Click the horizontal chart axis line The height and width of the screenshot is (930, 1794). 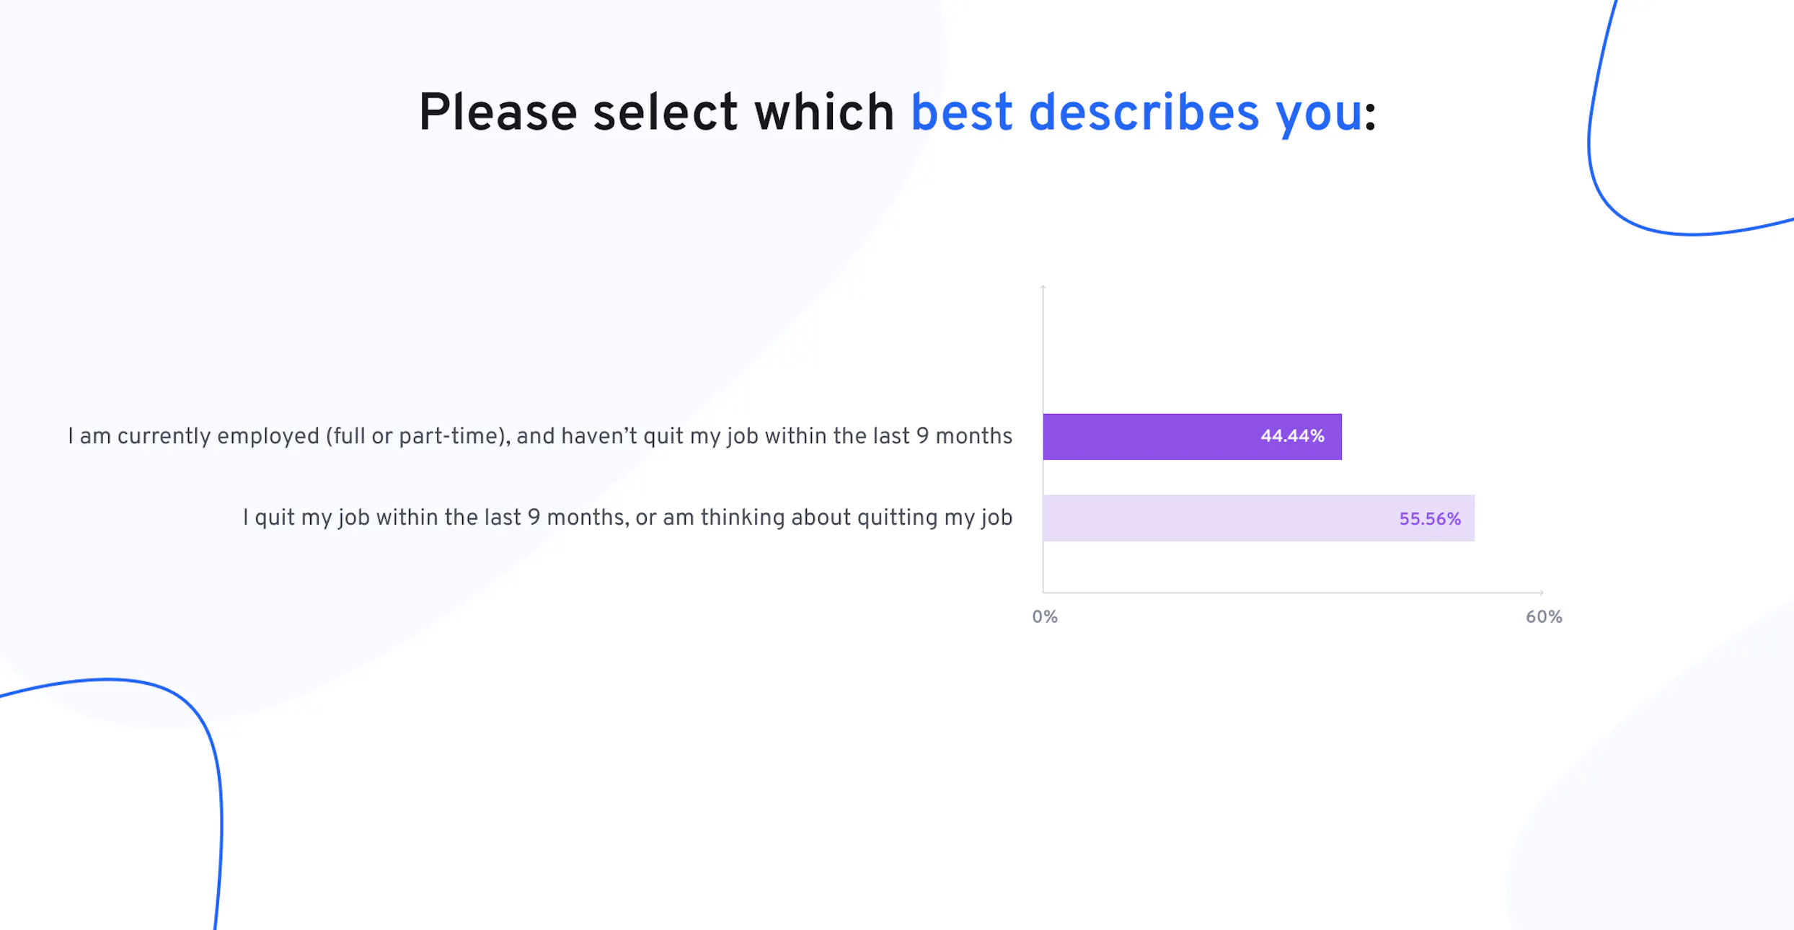[x=1292, y=593]
